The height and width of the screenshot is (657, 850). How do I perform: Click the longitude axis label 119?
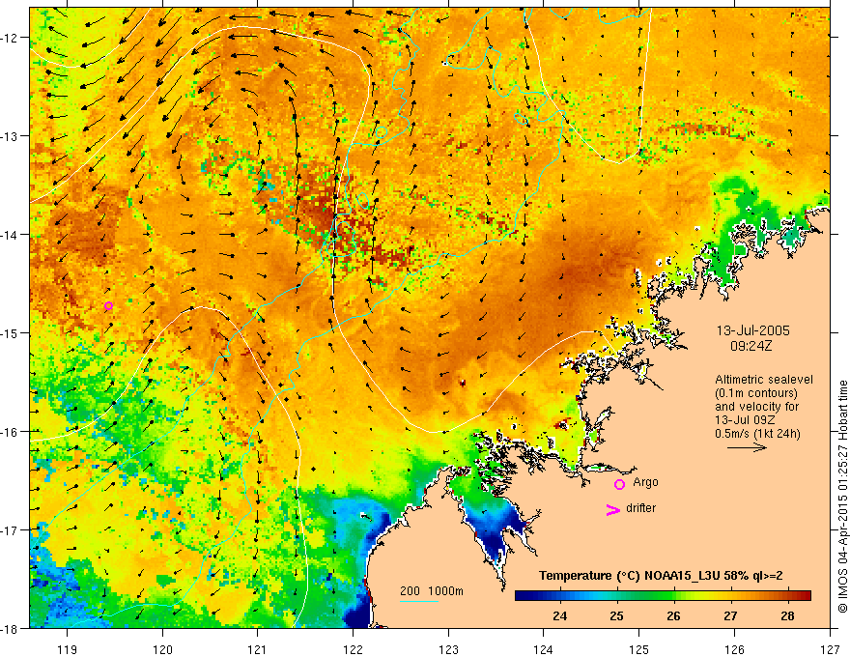(x=68, y=649)
